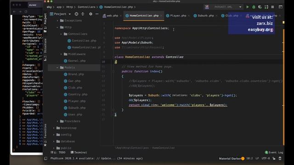294x165 pixels.
Task: Open the Favorites tool window tab
Action: pos(45,135)
